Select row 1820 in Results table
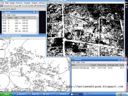Image resolution: width=128 pixels, height=96 pixels. (x=19, y=23)
